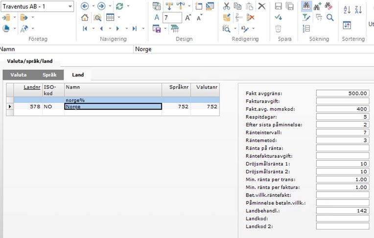Click the export company database icon
The height and width of the screenshot is (238, 374).
[24, 18]
